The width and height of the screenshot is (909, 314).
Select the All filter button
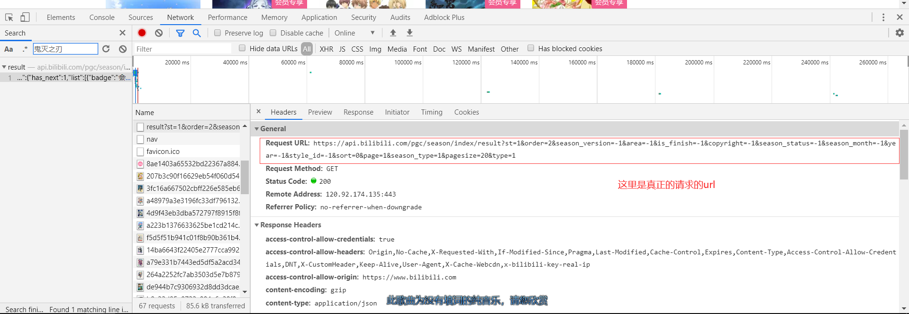[307, 49]
